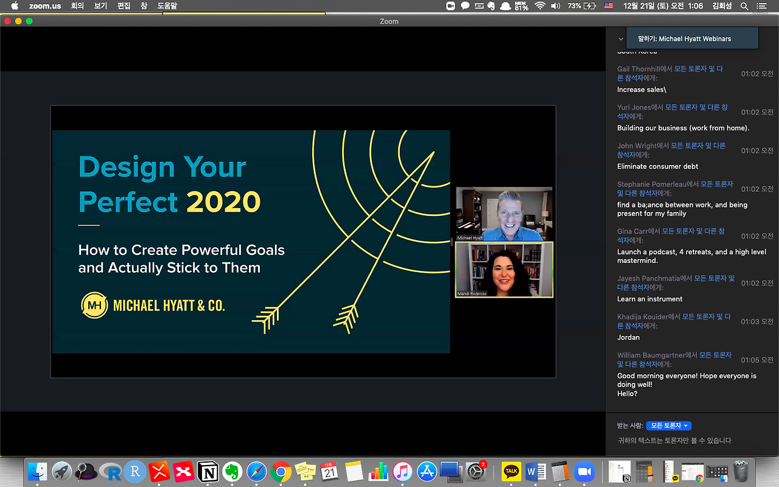Open Finder from the Dock
This screenshot has width=779, height=487.
(38, 471)
